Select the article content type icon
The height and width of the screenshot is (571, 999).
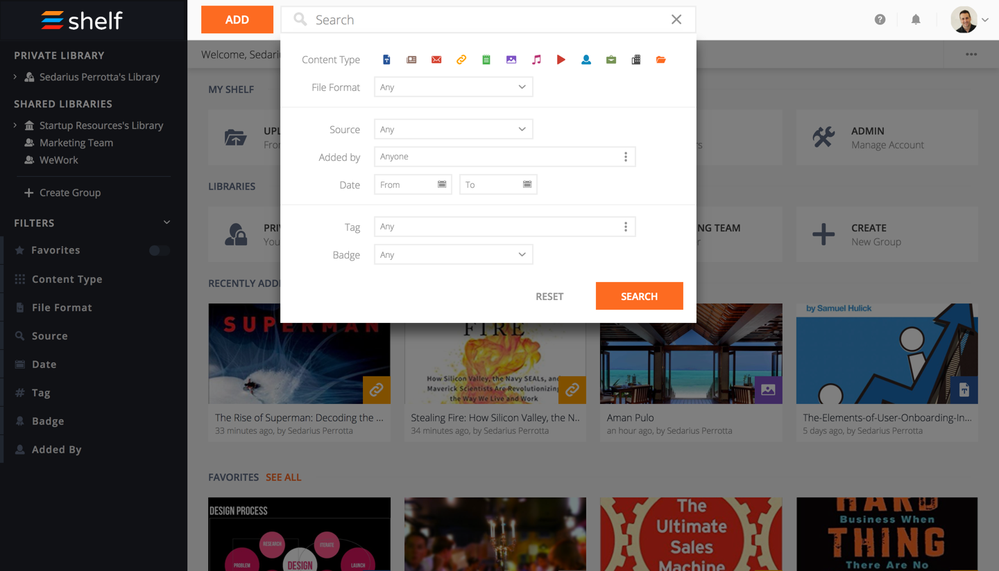point(411,60)
